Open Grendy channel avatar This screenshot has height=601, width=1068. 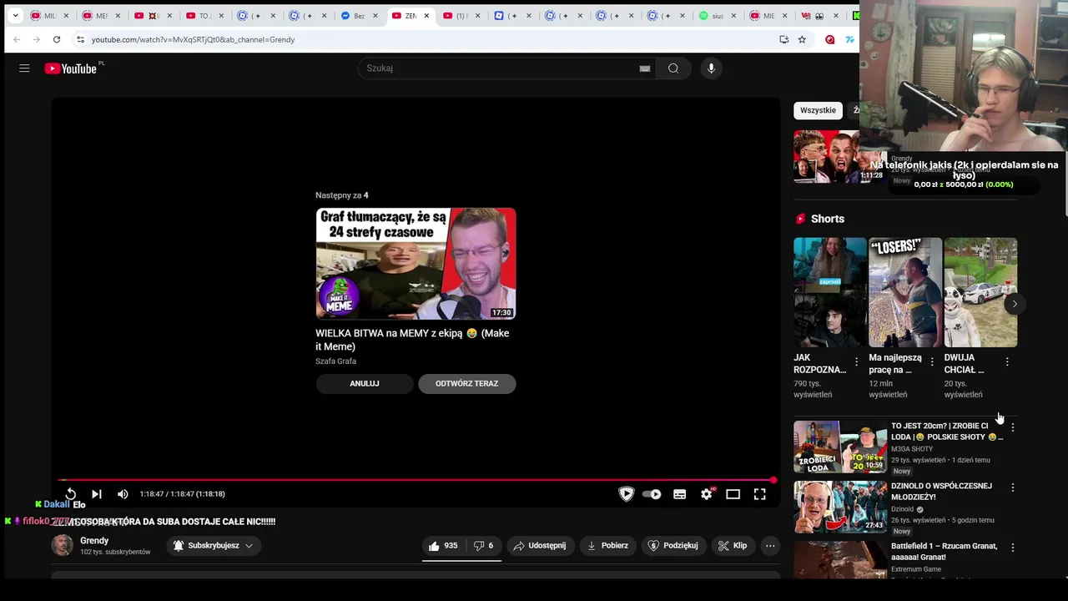point(62,546)
